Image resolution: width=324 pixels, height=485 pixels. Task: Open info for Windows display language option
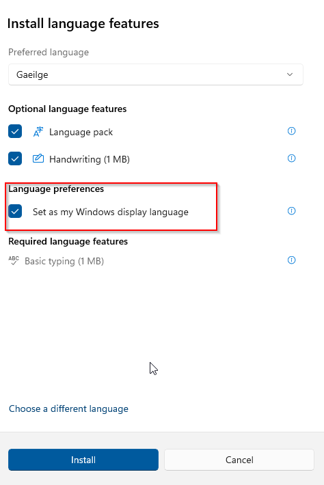tap(291, 211)
